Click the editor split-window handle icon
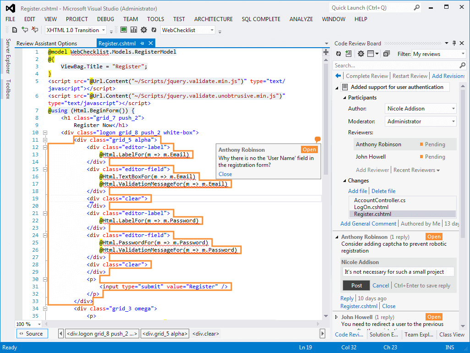This screenshot has width=470, height=353. click(x=326, y=52)
